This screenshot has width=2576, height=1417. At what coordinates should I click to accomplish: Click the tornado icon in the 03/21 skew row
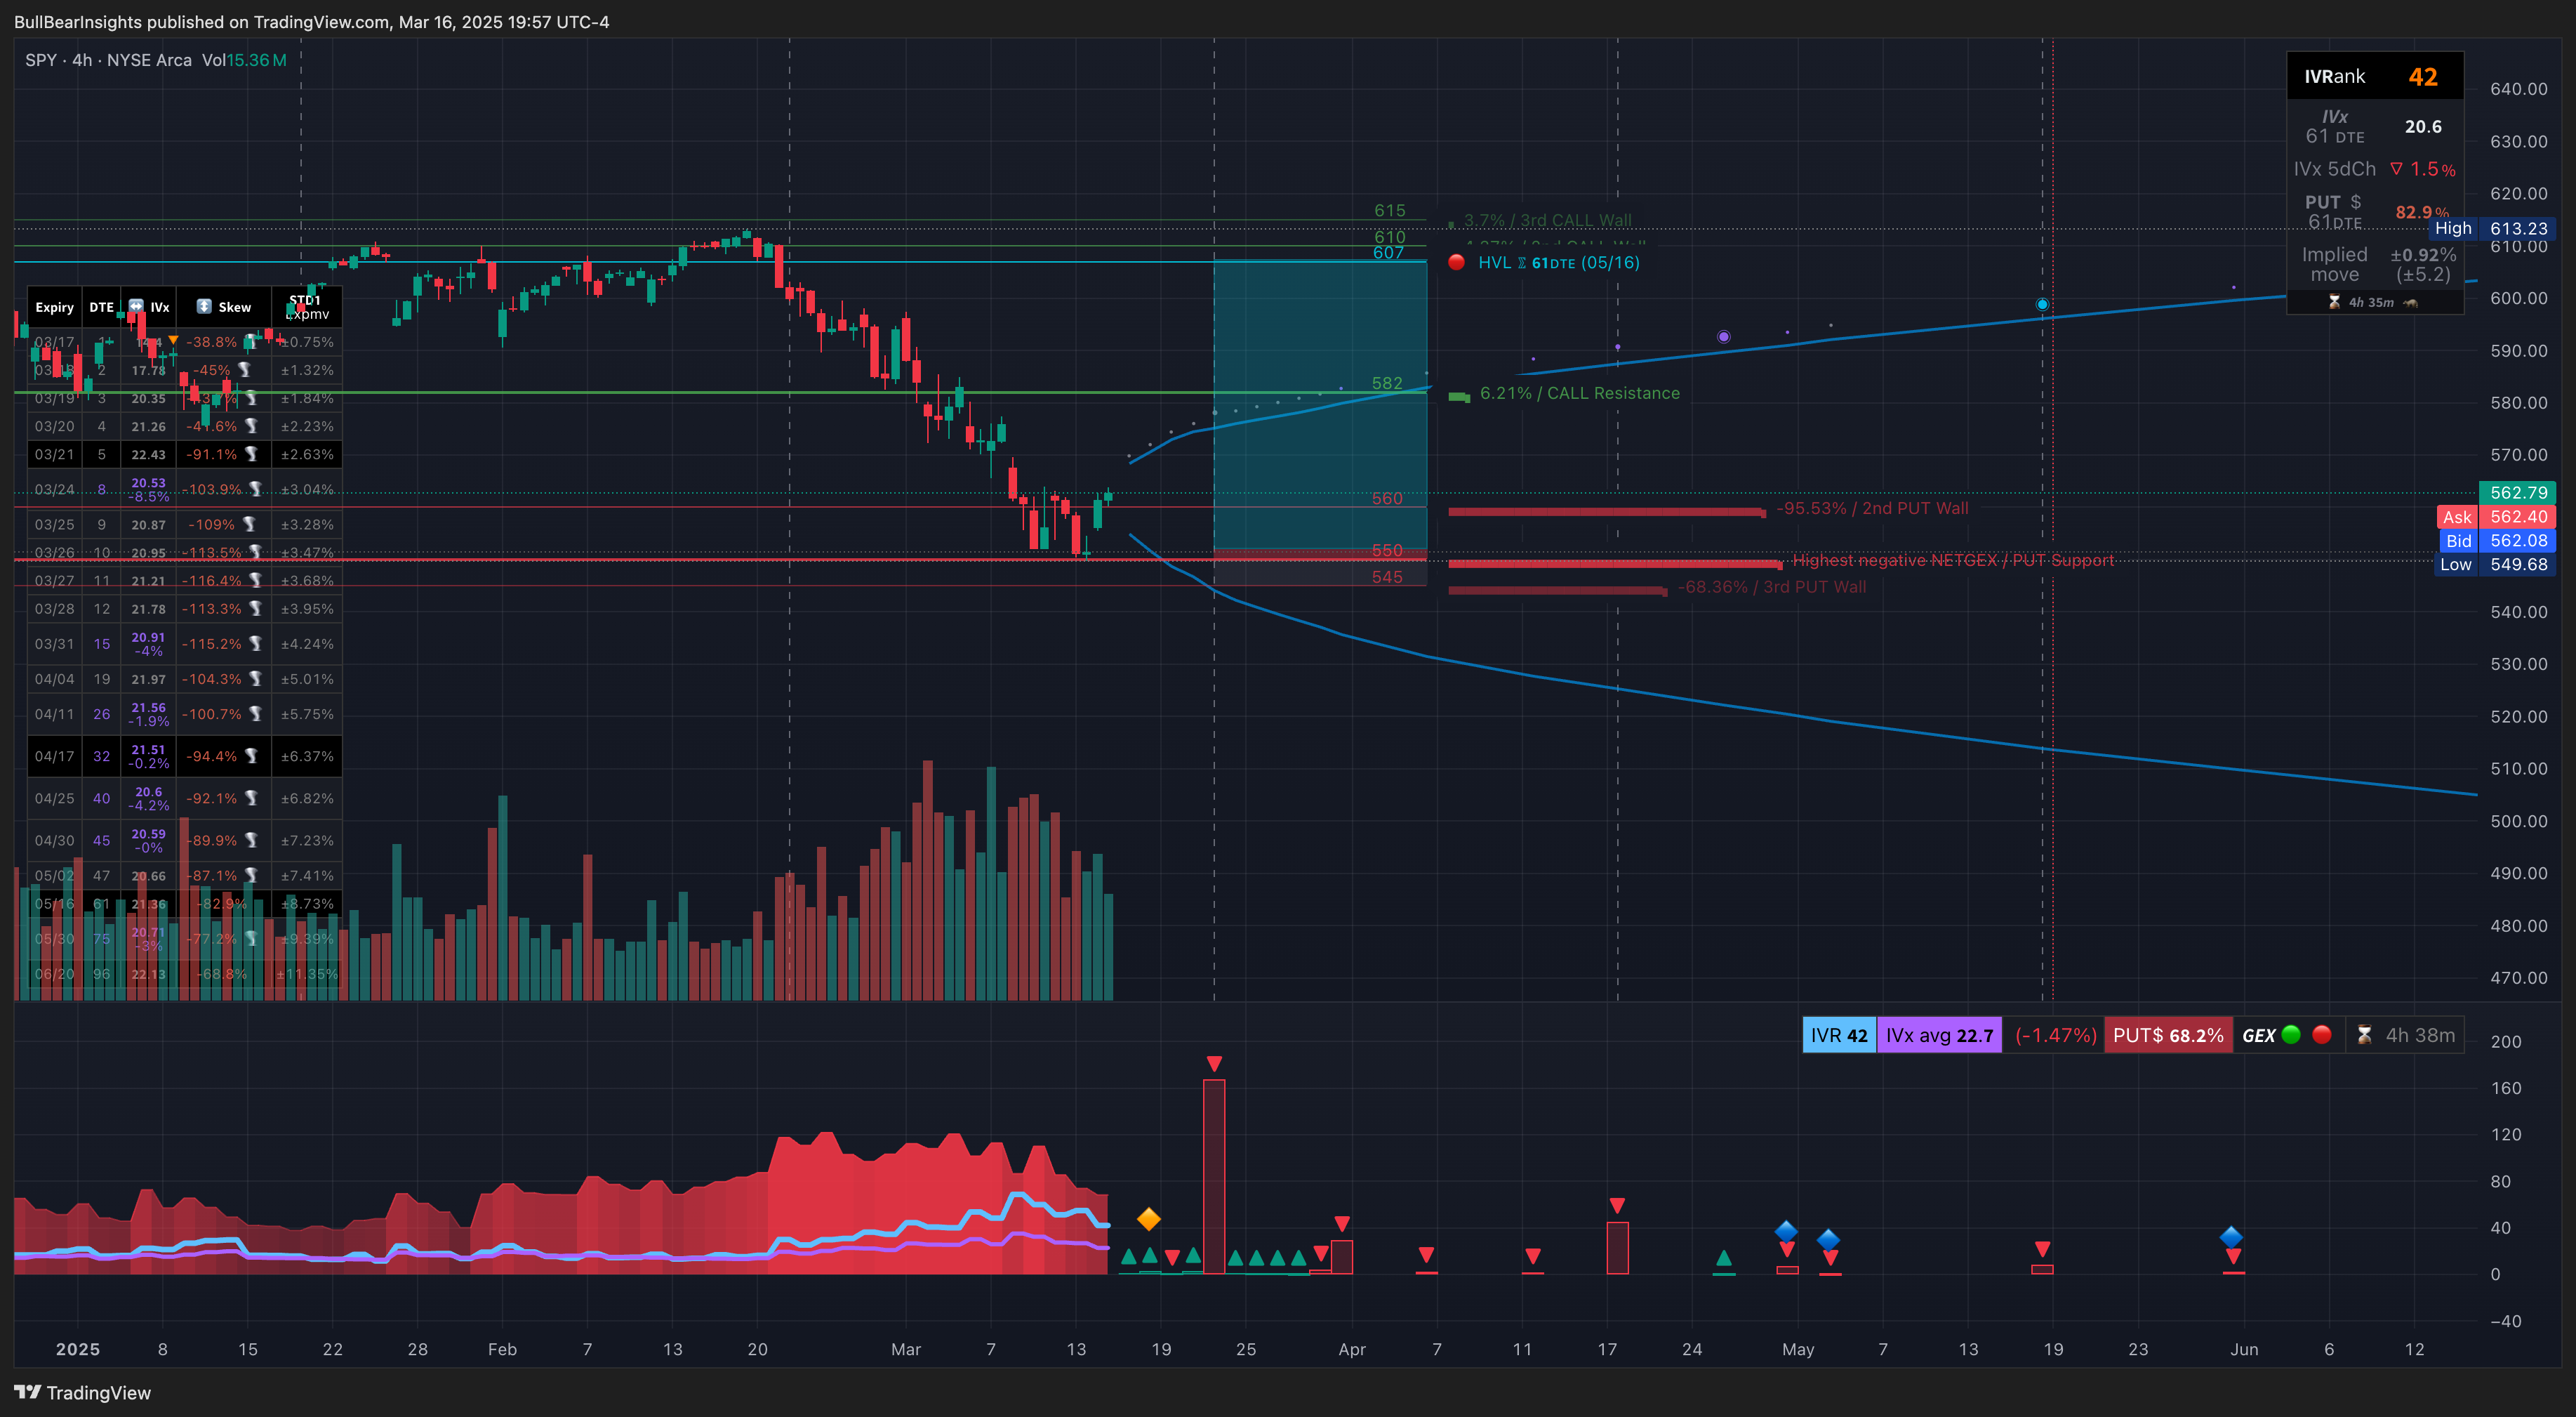252,454
